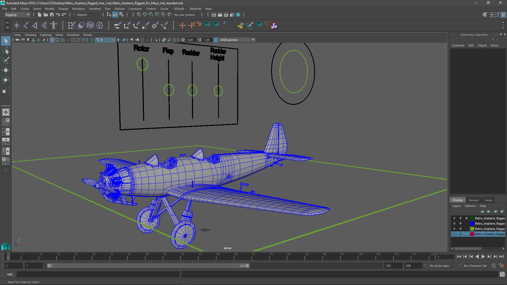Image resolution: width=507 pixels, height=285 pixels.
Task: Toggle playback P on the blue layer
Action: 460,224
